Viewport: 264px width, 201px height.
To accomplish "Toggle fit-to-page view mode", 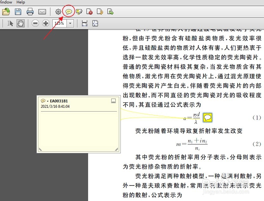I will (95, 23).
